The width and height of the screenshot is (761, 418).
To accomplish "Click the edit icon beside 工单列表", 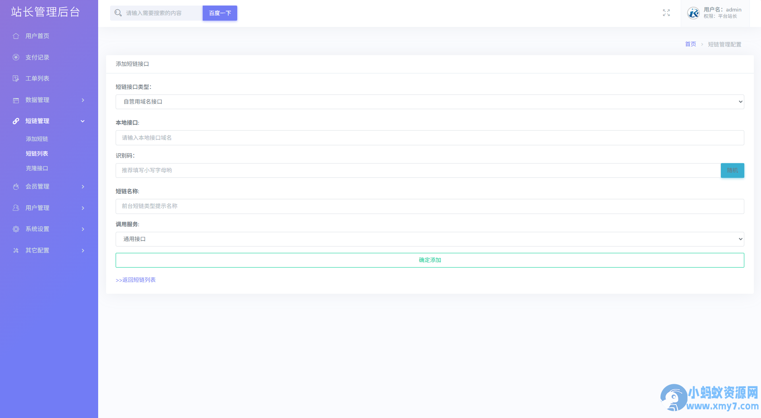I will pyautogui.click(x=16, y=79).
